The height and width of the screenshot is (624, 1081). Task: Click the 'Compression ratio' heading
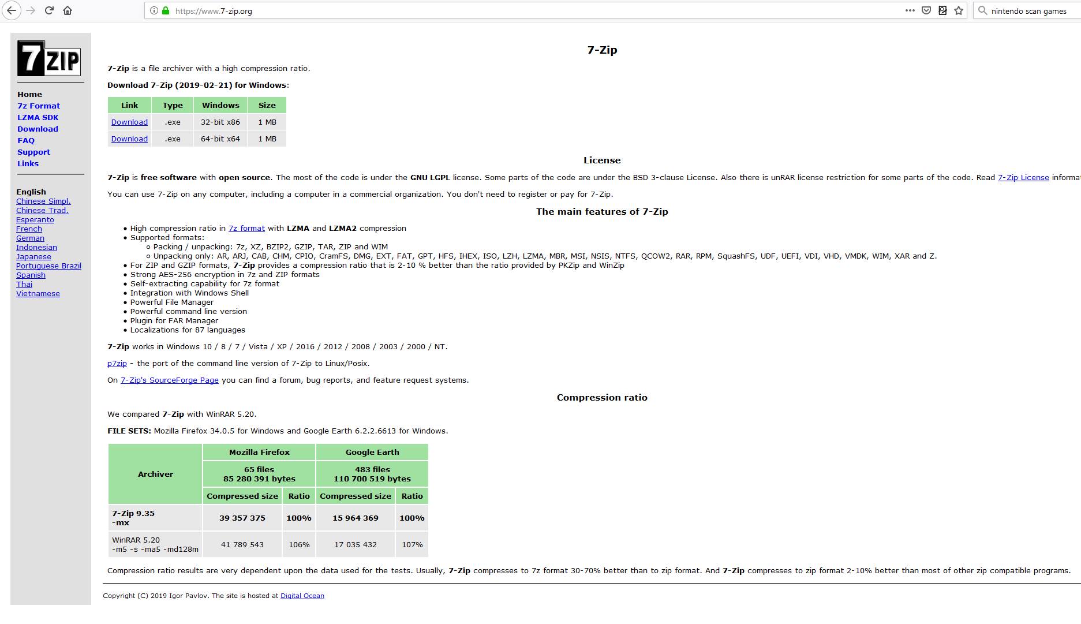coord(602,397)
